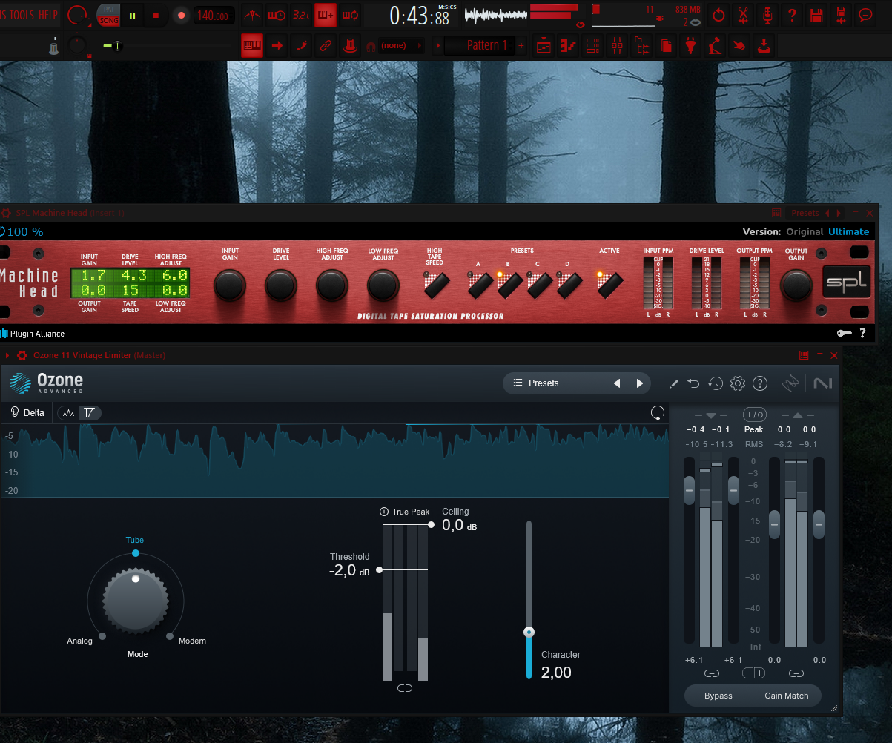Click the Ozone undo arrow icon
The image size is (892, 743).
(x=693, y=383)
